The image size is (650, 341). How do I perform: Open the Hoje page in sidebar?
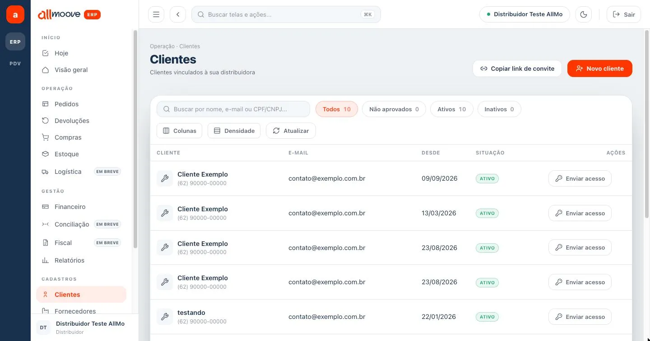pos(81,53)
